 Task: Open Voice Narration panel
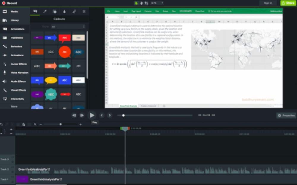14,73
